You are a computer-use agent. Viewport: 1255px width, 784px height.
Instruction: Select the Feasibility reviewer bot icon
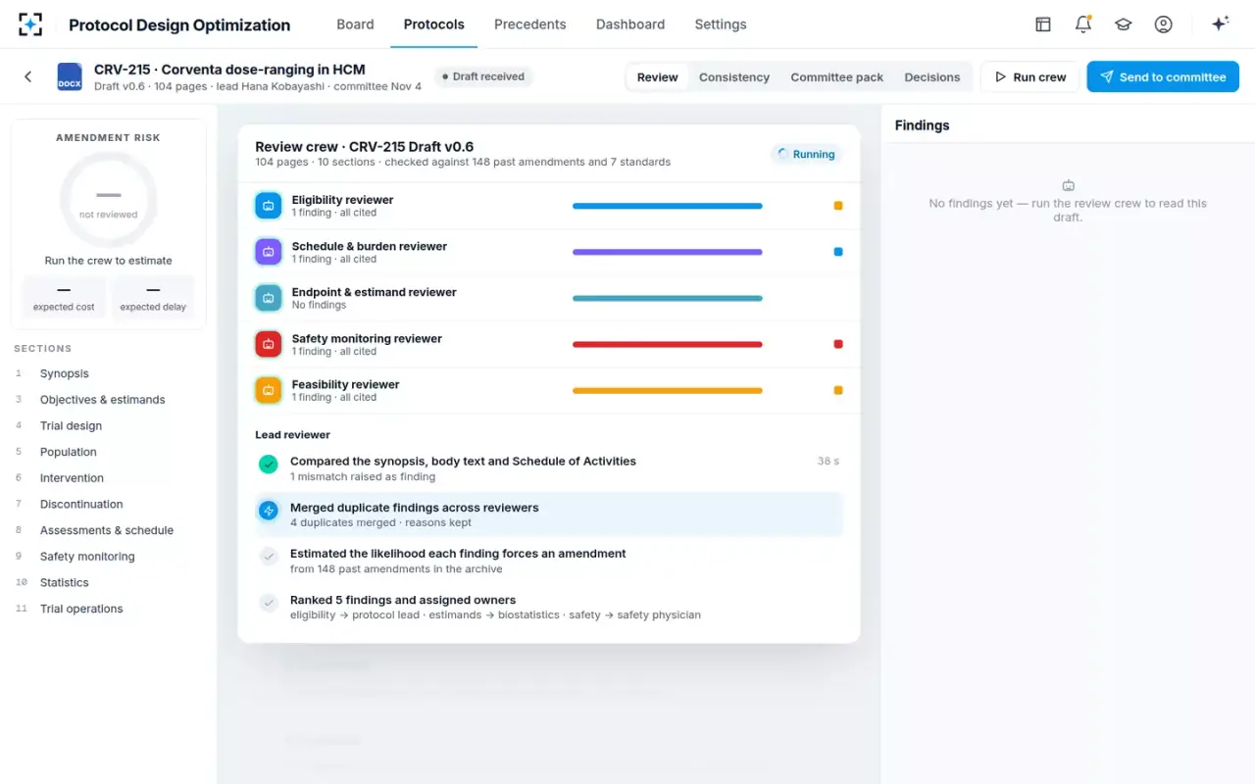point(268,390)
